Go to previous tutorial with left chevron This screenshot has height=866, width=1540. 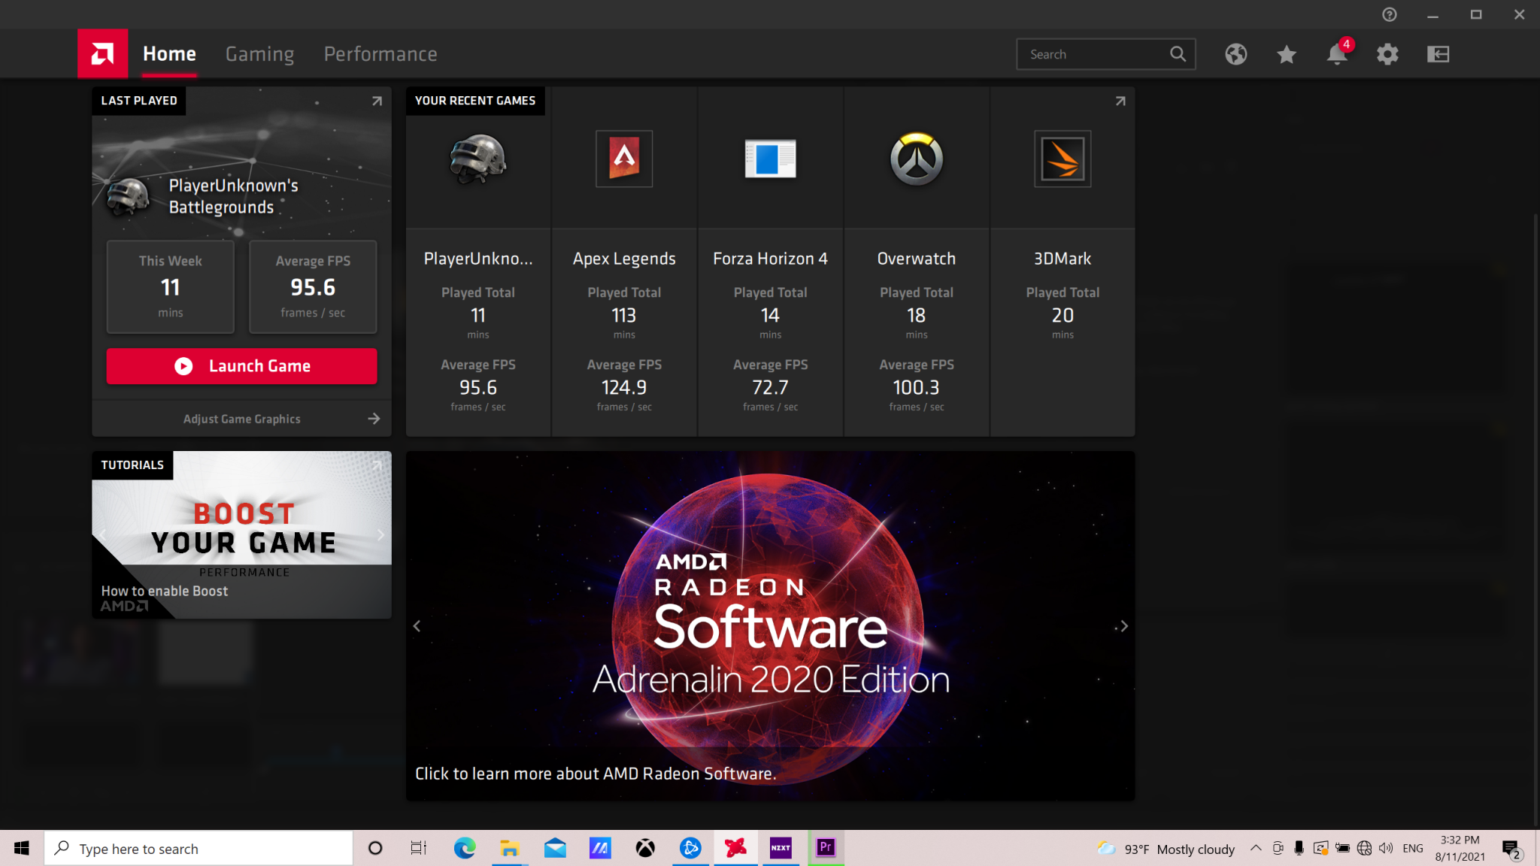click(x=102, y=534)
